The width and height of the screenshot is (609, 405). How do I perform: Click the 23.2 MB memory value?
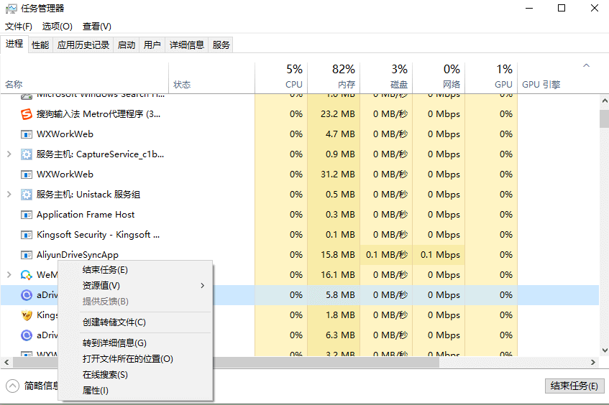click(338, 114)
